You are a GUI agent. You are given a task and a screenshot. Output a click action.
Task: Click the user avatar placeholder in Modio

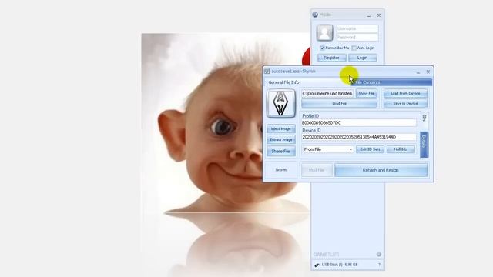[x=324, y=32]
